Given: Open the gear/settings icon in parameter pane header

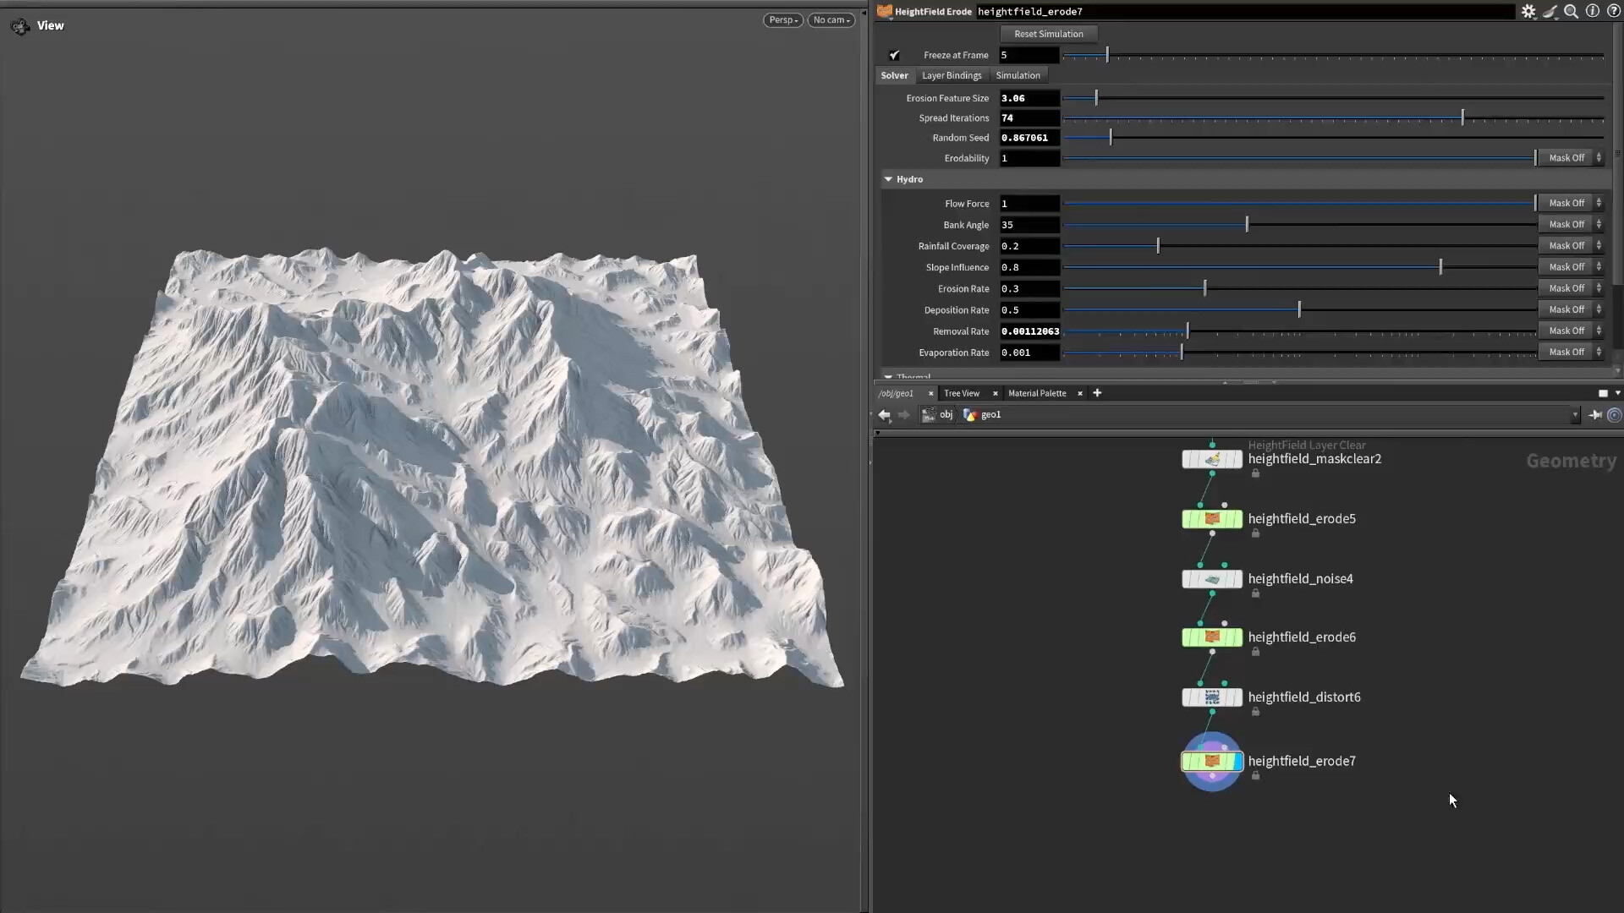Looking at the screenshot, I should click(1528, 11).
